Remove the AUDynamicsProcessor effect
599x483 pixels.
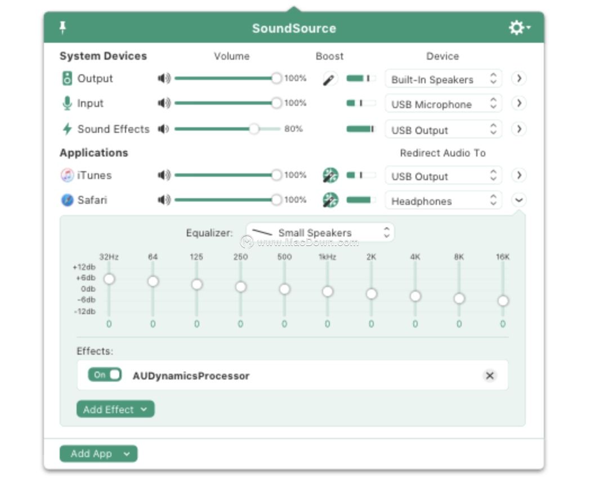(490, 375)
